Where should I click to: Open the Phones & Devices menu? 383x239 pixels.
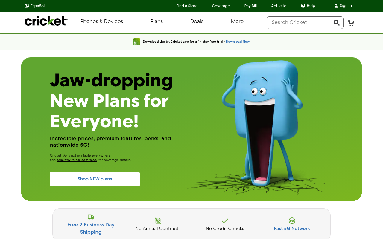[102, 22]
